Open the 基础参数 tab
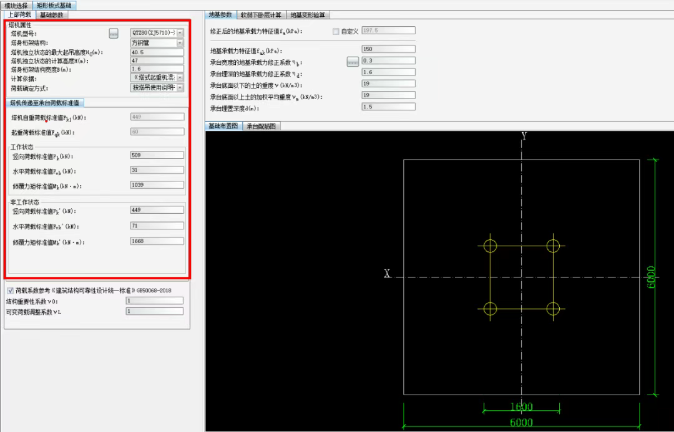674x432 pixels. tap(52, 15)
